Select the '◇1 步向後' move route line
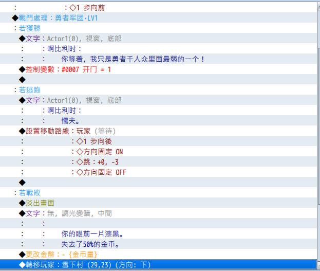 coord(158,141)
